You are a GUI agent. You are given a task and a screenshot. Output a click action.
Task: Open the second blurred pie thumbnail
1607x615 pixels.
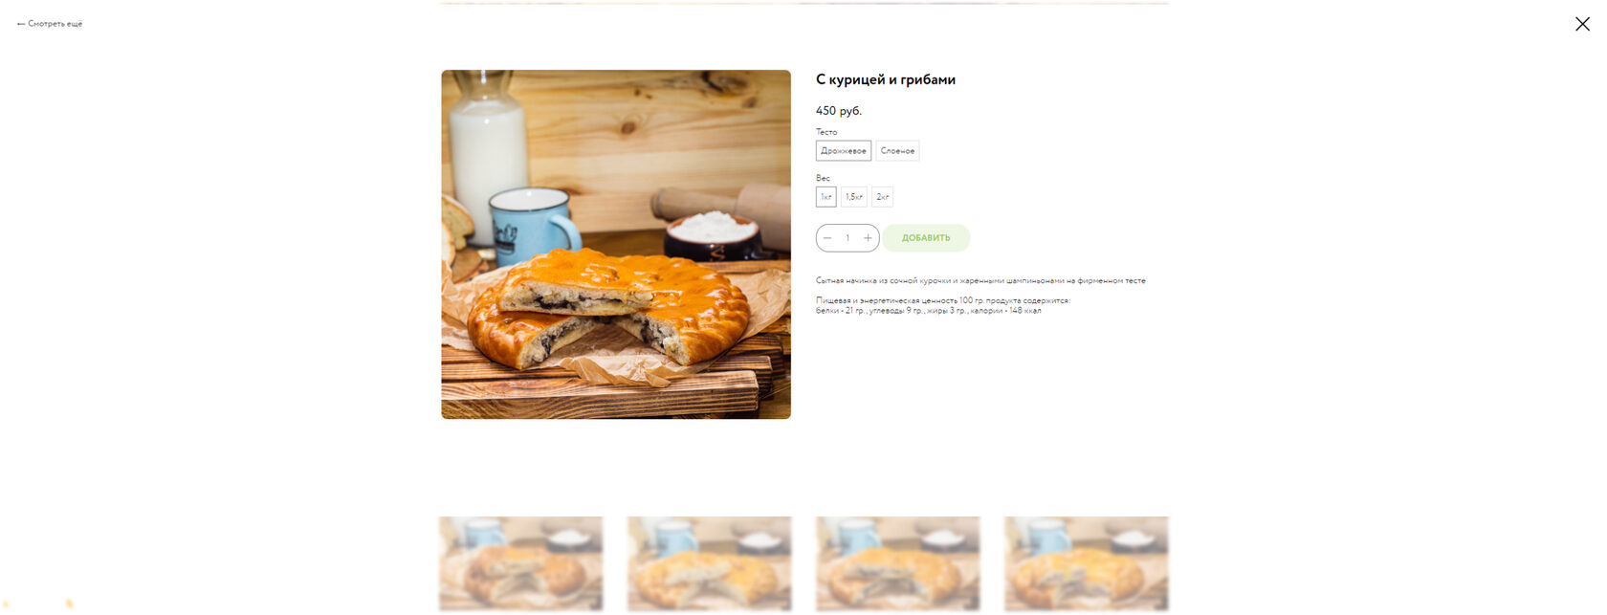[709, 563]
